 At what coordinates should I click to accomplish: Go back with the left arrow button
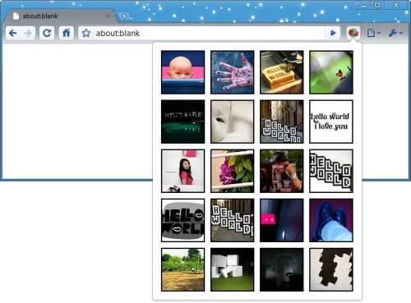[x=13, y=33]
